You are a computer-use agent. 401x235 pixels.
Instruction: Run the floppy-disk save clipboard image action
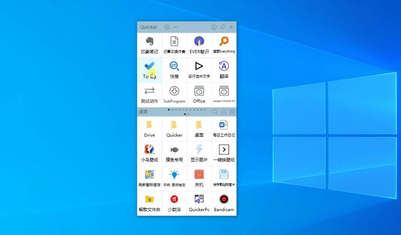224,178
